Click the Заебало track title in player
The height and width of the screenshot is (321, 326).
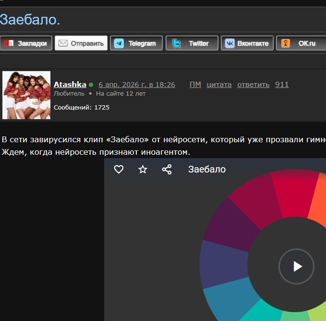(x=207, y=169)
